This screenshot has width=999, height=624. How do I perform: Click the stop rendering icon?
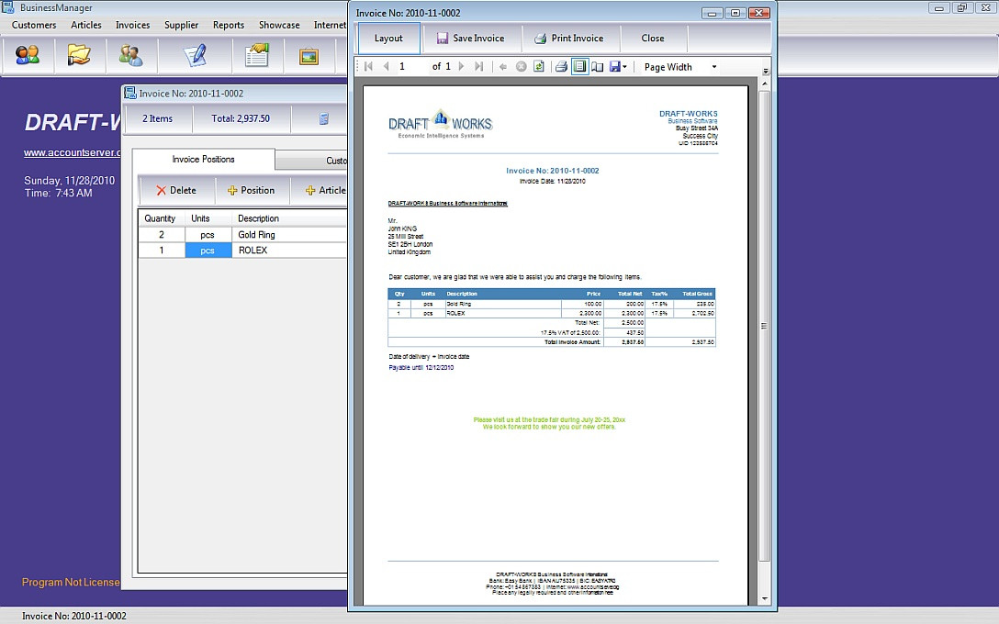522,66
